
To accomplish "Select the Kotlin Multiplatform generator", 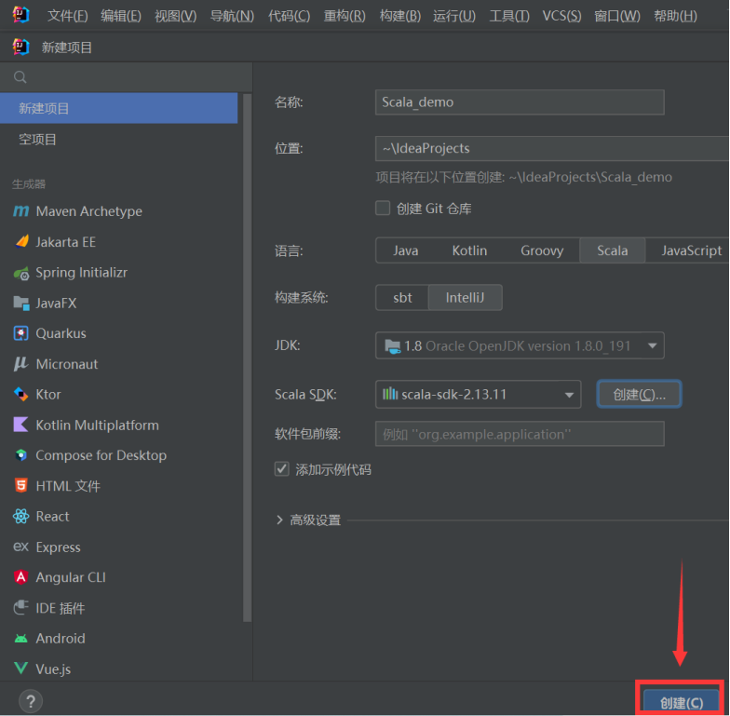I will click(119, 425).
